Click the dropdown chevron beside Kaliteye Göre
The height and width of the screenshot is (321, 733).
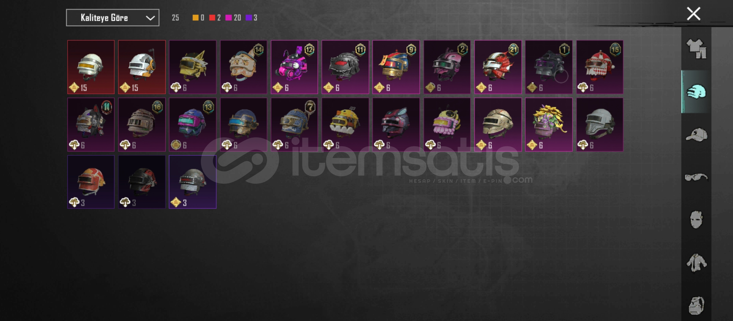click(150, 18)
